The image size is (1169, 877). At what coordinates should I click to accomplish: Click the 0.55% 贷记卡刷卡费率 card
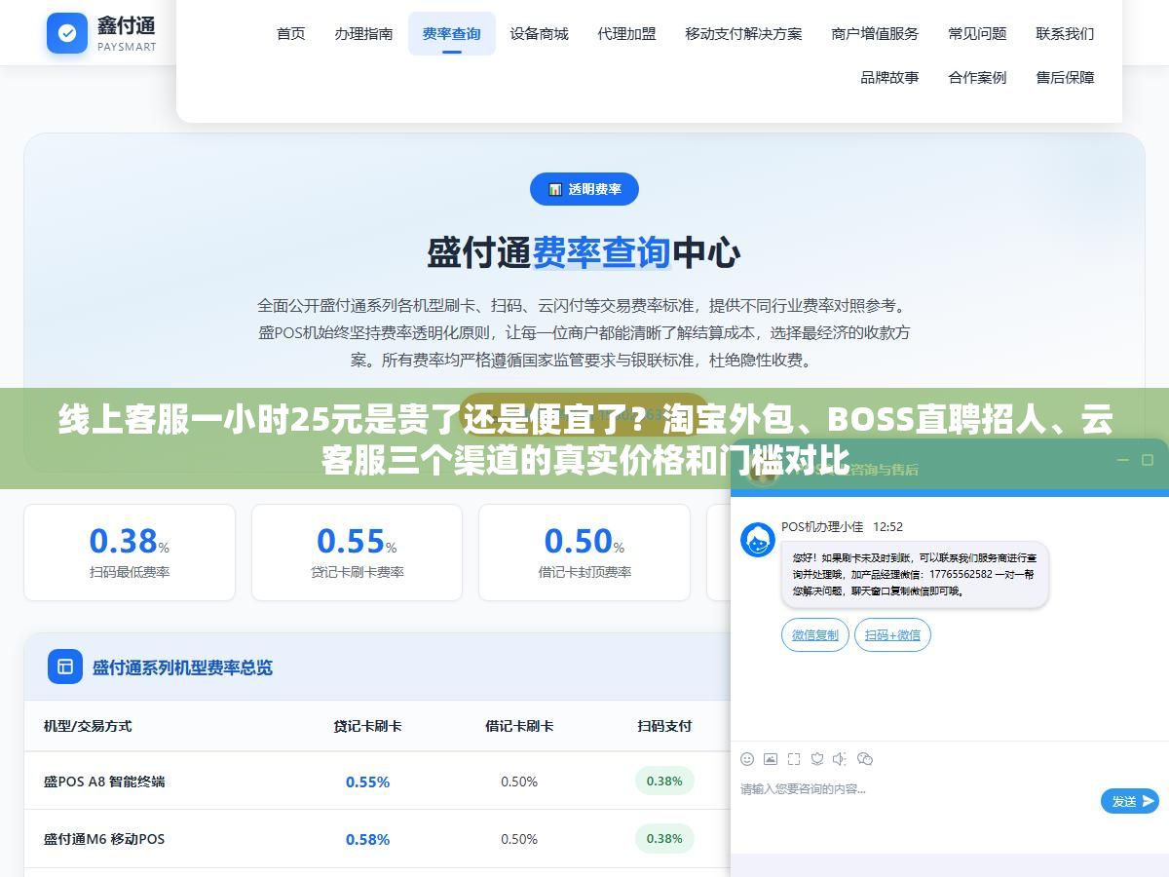pyautogui.click(x=357, y=553)
